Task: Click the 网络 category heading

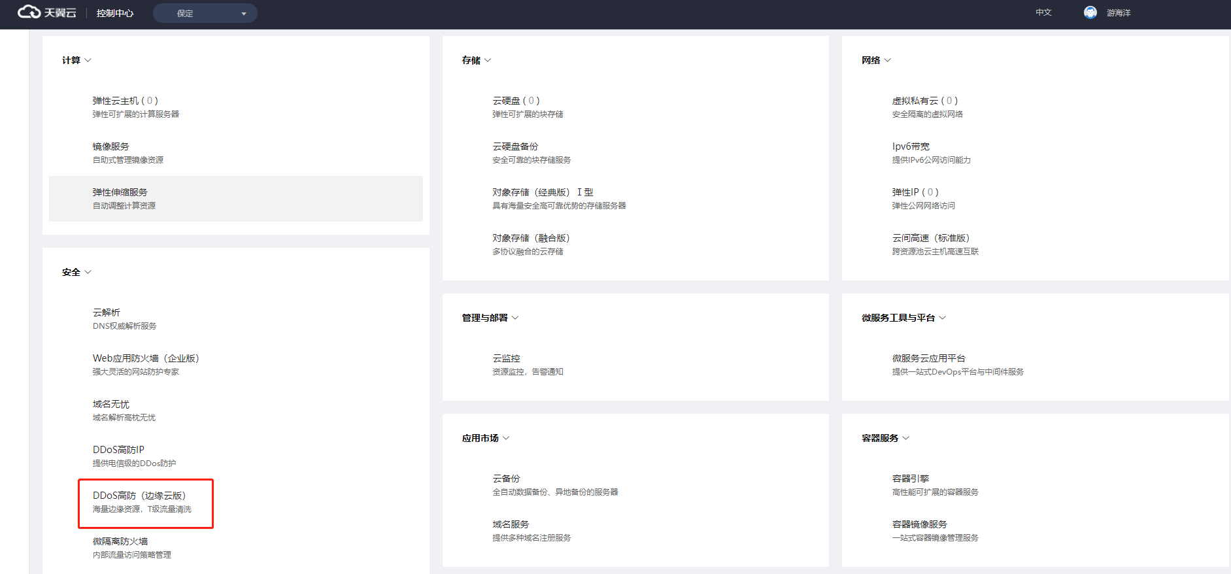Action: (870, 60)
